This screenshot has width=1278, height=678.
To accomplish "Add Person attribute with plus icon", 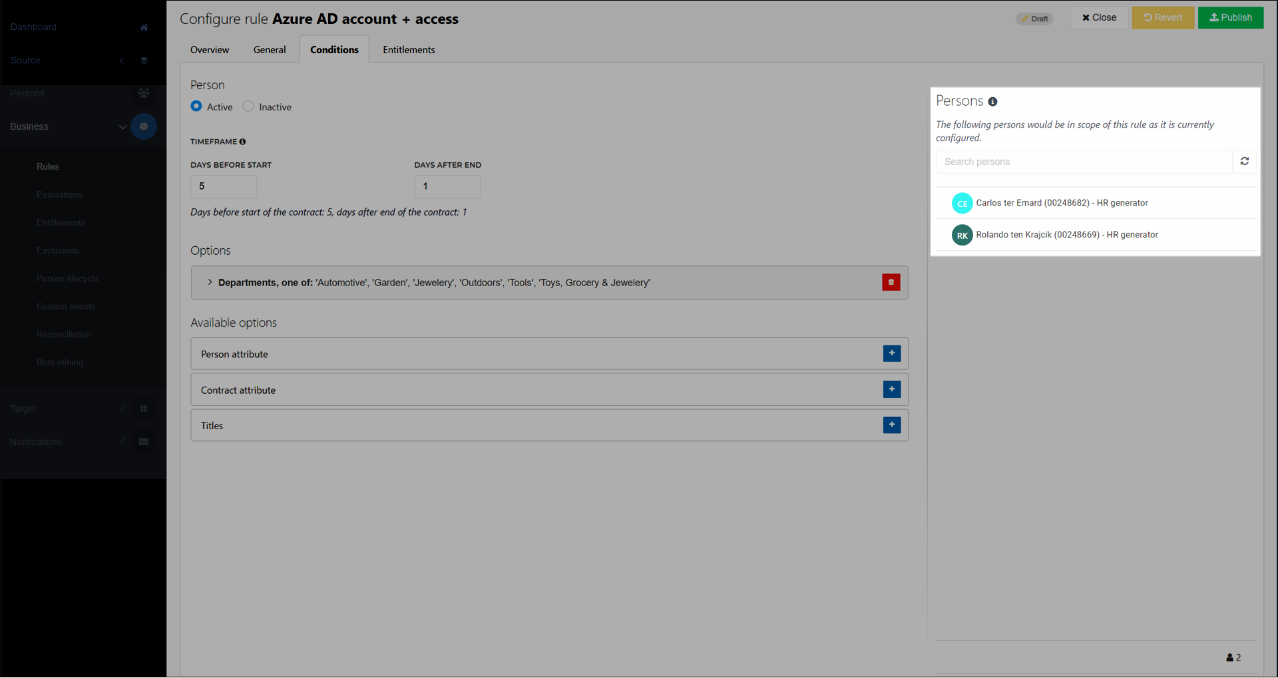I will click(892, 353).
